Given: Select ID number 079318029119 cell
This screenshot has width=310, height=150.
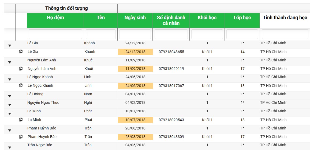Looking at the screenshot, I should [171, 69].
